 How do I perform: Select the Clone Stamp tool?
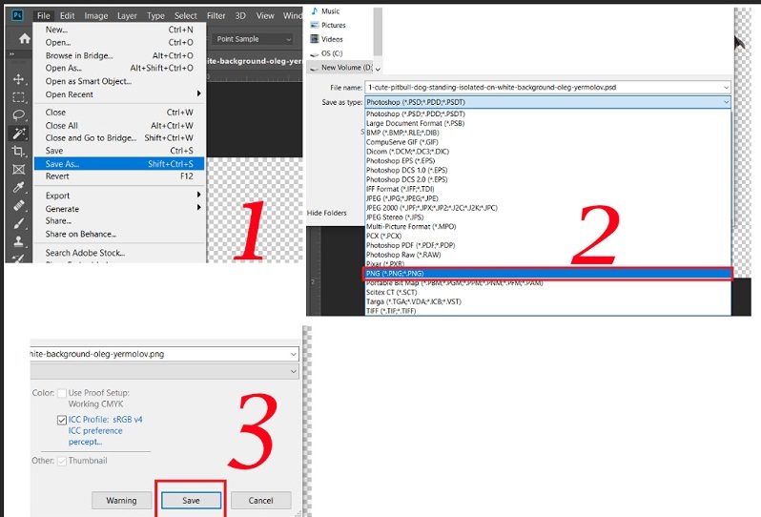tap(18, 241)
